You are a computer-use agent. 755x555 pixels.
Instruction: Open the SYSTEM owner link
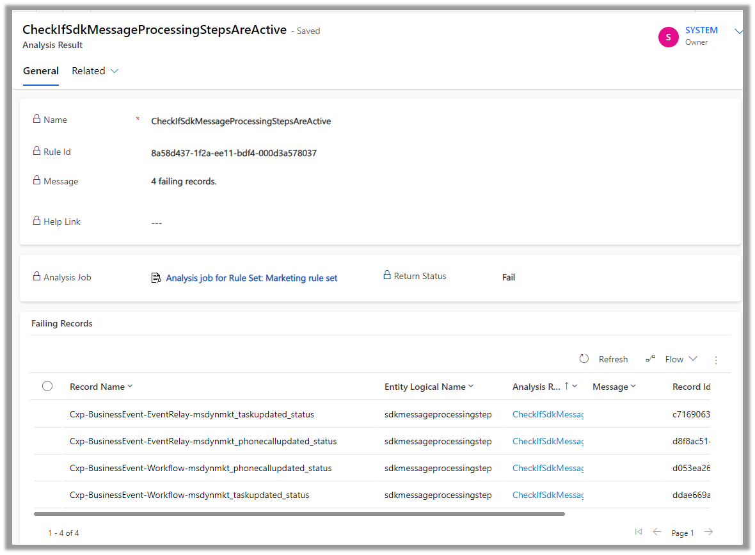[701, 30]
